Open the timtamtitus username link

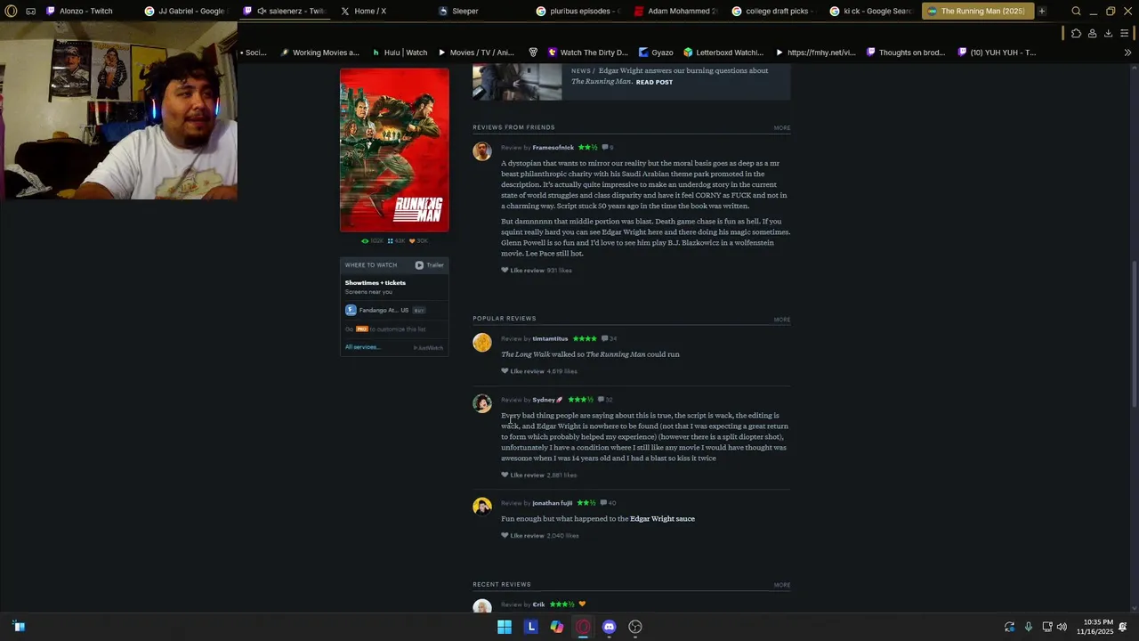click(x=550, y=339)
